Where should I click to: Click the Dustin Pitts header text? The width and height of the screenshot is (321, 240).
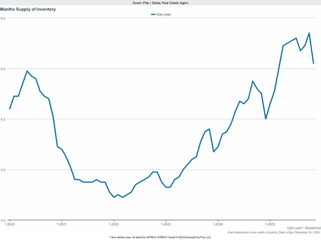160,3
